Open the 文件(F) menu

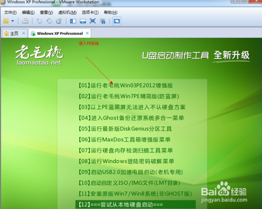point(10,13)
